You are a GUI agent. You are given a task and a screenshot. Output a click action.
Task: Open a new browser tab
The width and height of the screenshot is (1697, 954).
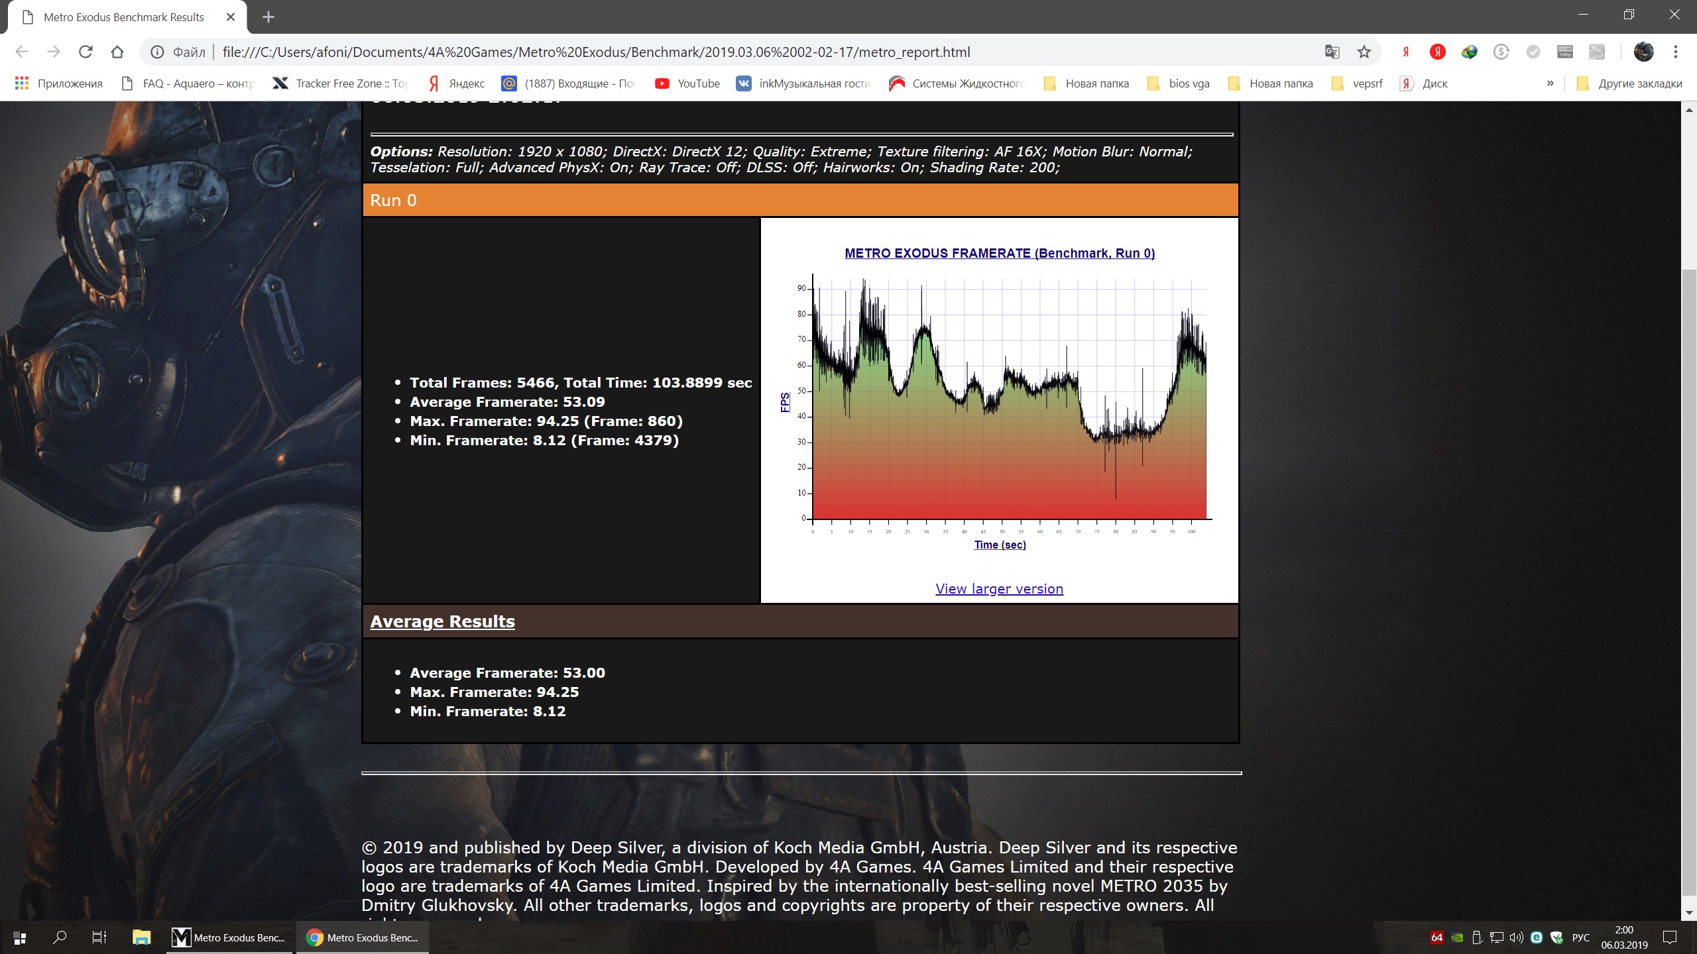pos(268,17)
